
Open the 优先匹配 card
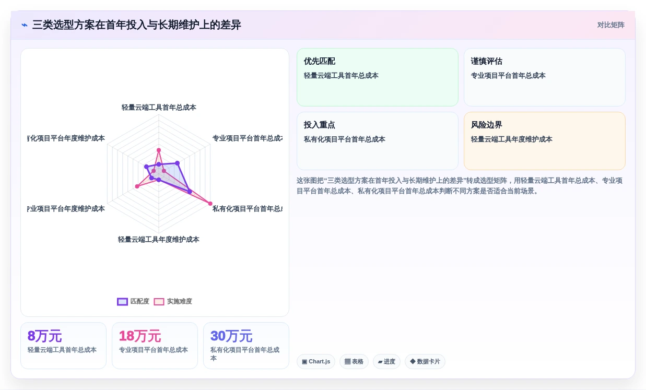click(378, 77)
